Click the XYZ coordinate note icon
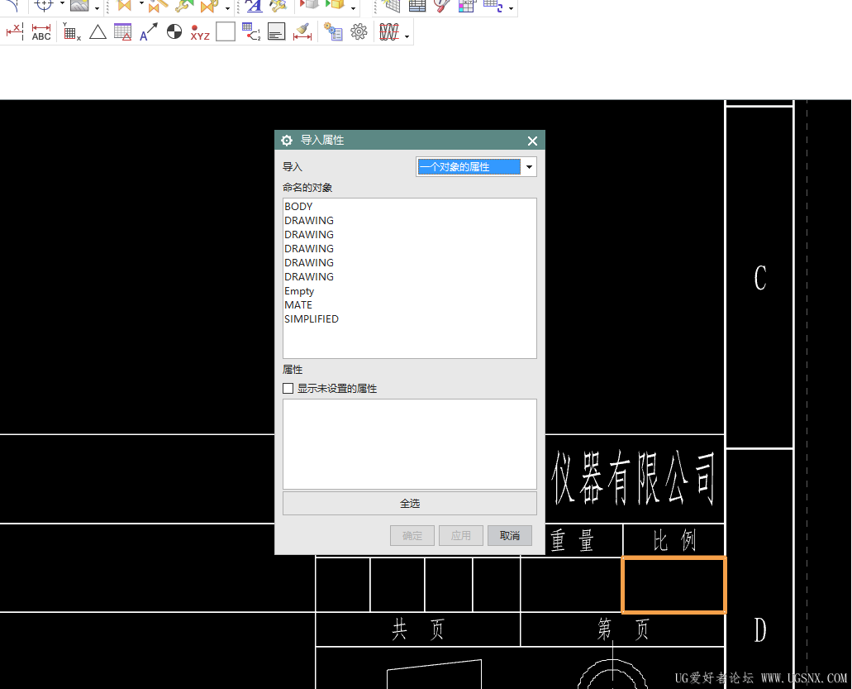The width and height of the screenshot is (852, 689). (200, 32)
